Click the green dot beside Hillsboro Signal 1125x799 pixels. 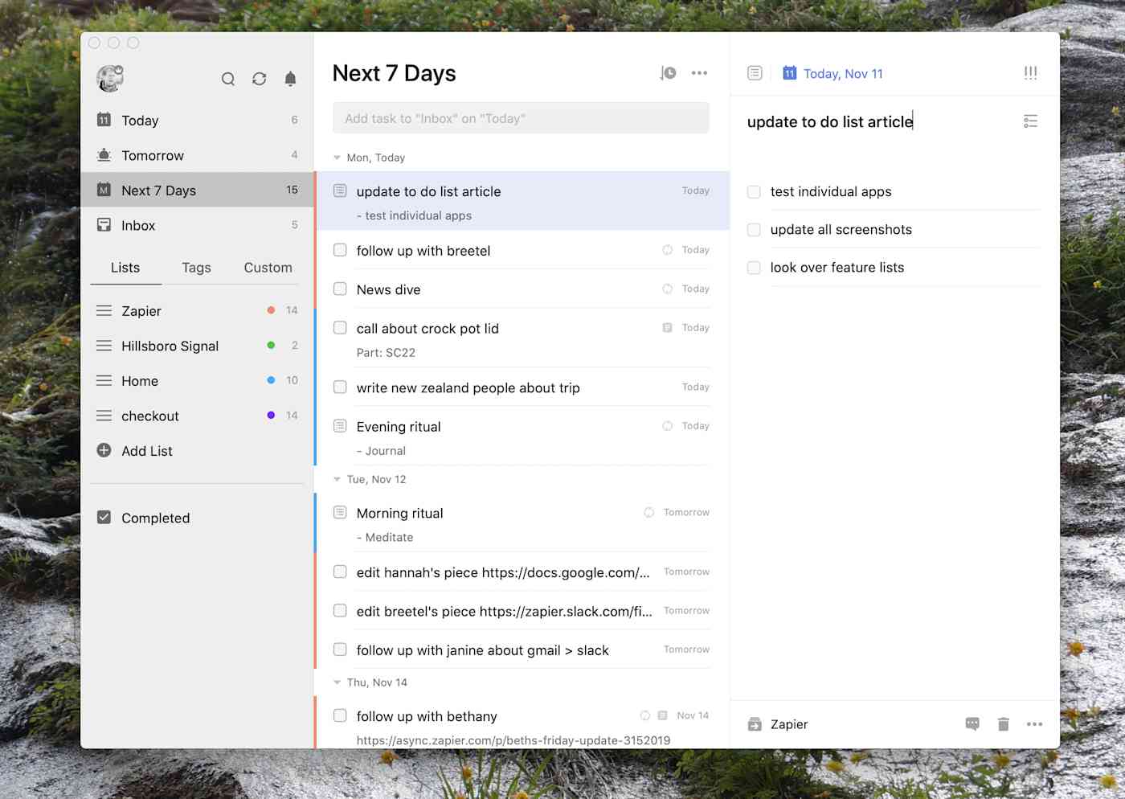271,346
